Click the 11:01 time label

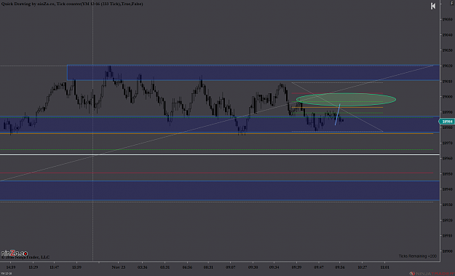point(384,267)
